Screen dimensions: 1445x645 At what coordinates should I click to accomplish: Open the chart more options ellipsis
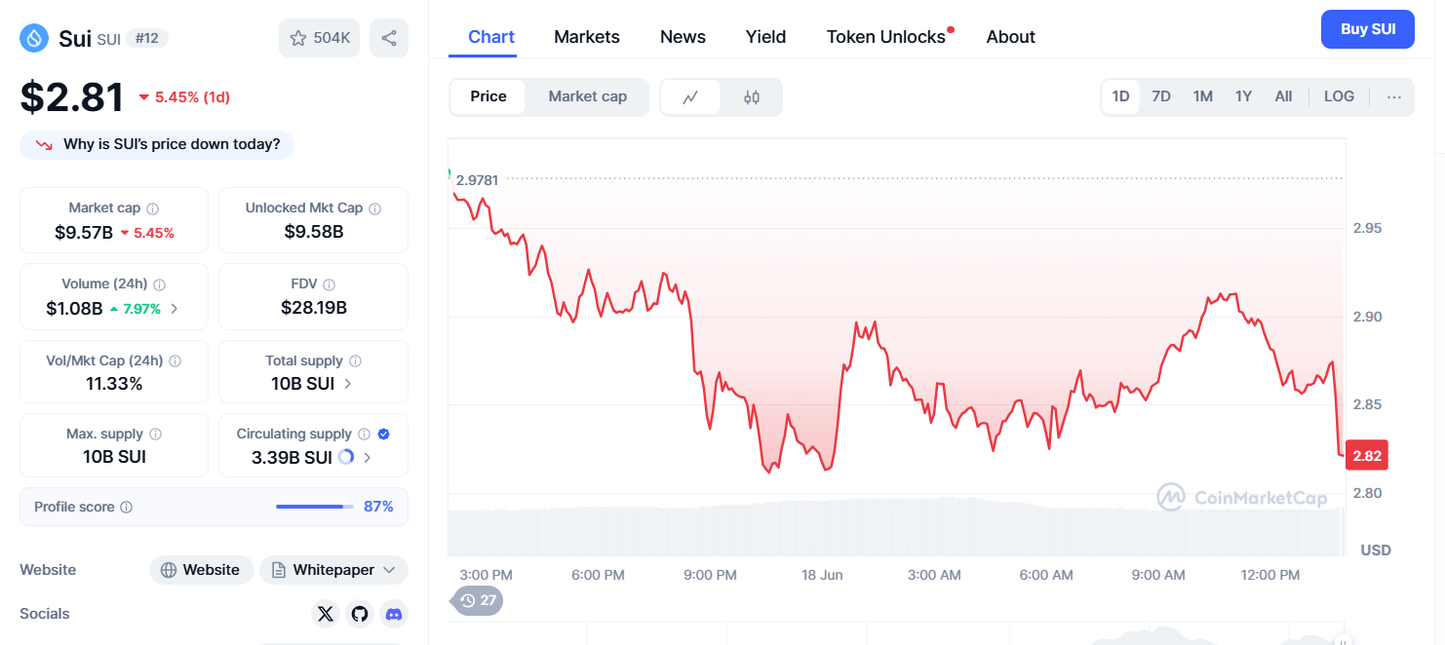tap(1394, 96)
